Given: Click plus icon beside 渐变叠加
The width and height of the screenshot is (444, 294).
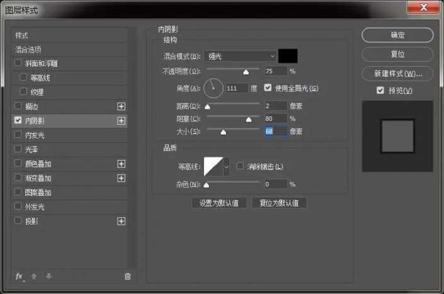Looking at the screenshot, I should click(x=122, y=178).
